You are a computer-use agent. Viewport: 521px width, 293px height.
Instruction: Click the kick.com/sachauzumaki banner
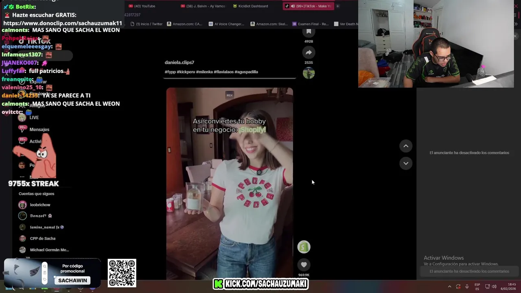coord(261,284)
